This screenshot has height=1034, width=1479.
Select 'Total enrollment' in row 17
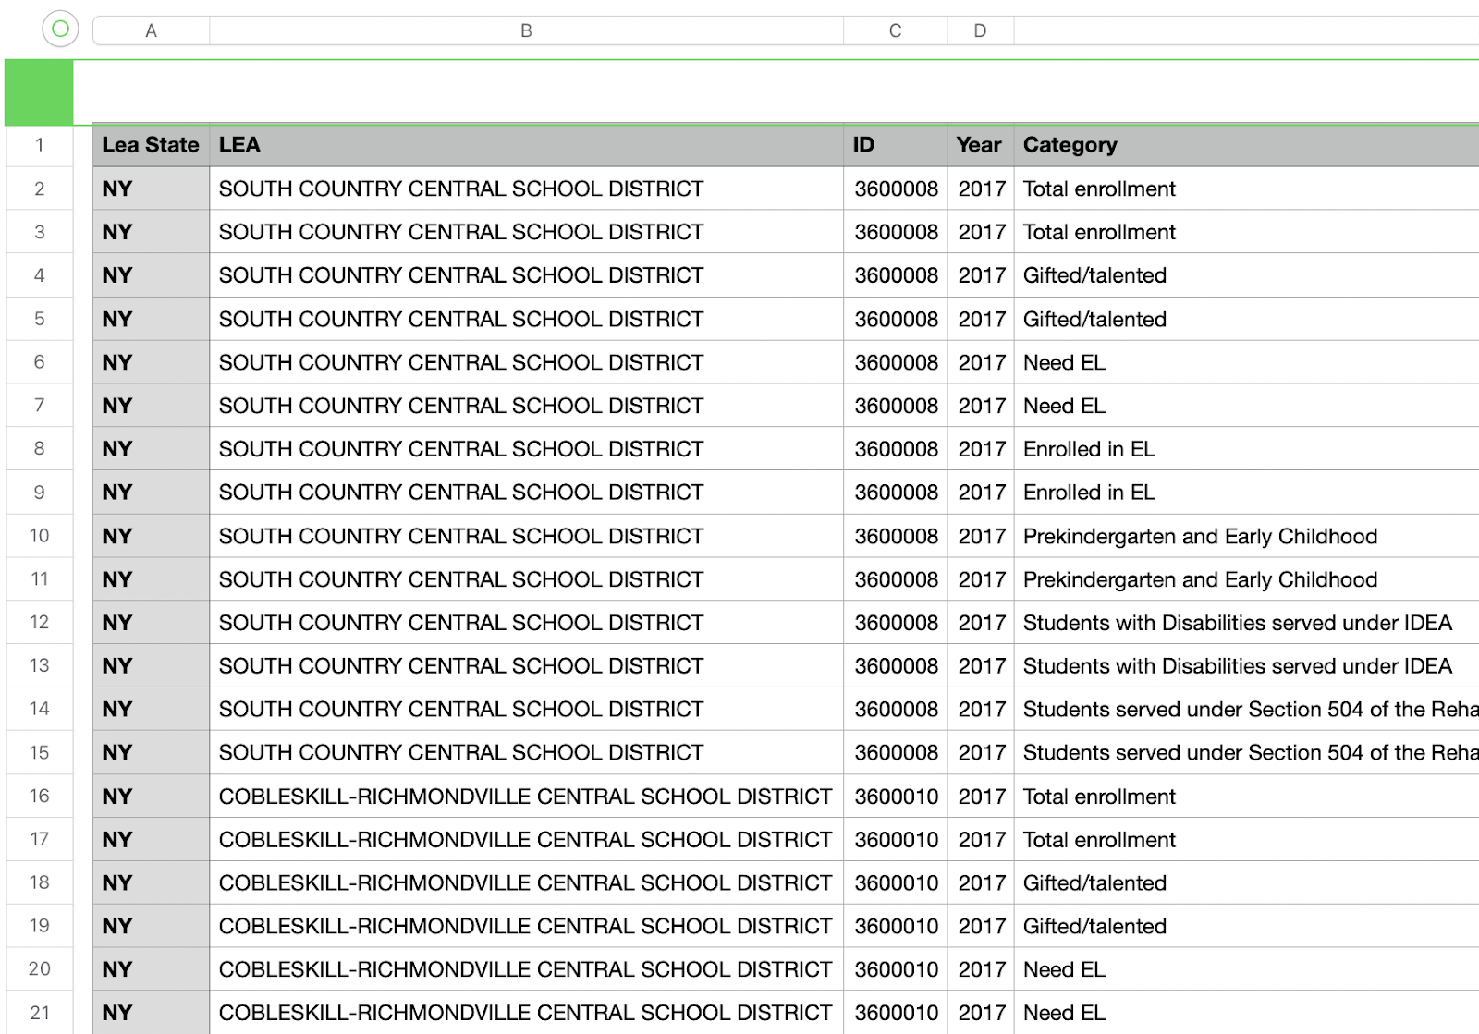coord(1246,839)
